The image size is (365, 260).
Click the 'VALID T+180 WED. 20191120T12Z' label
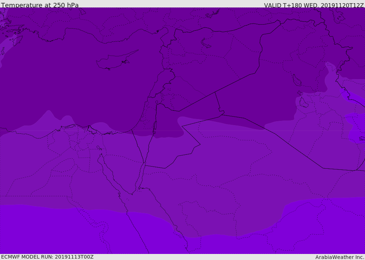click(x=314, y=5)
